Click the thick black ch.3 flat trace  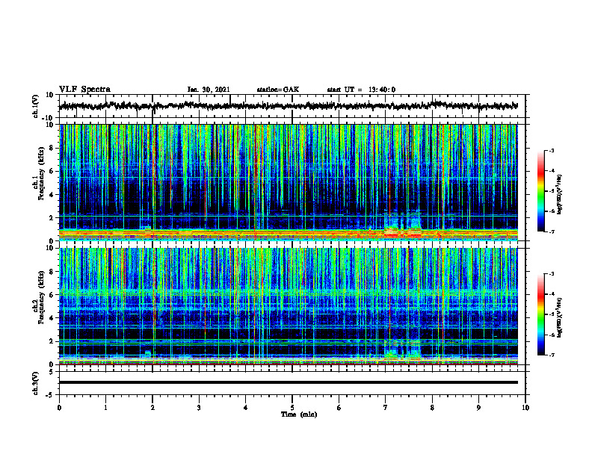coord(288,382)
